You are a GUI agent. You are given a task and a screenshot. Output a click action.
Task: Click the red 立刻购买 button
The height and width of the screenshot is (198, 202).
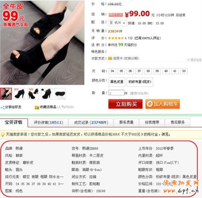[x=126, y=104]
